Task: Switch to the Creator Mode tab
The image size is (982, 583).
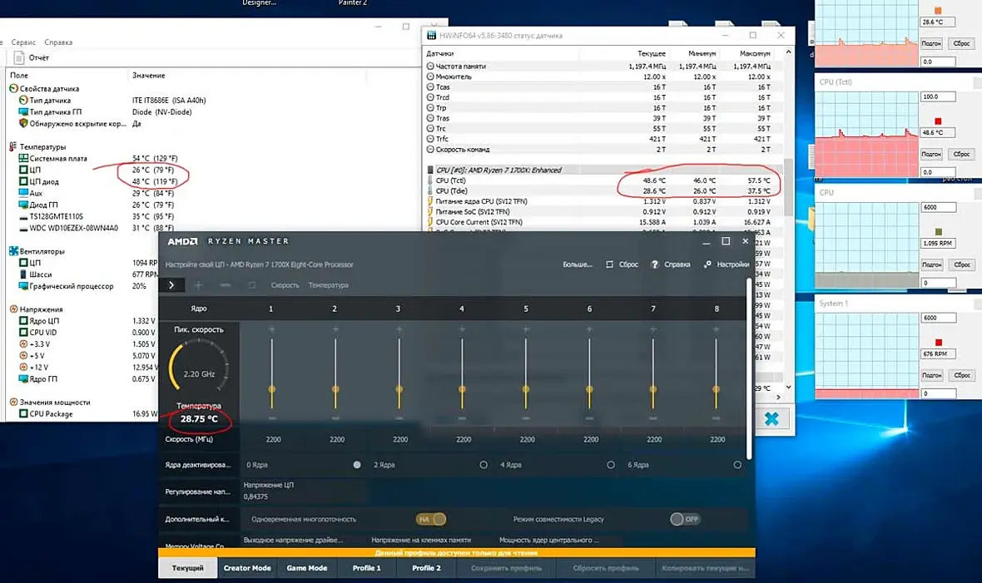Action: [247, 568]
